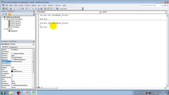Screen dimensions: 169x95
Task: Click the View Object icon in Project pane
Action: tap(6, 14)
